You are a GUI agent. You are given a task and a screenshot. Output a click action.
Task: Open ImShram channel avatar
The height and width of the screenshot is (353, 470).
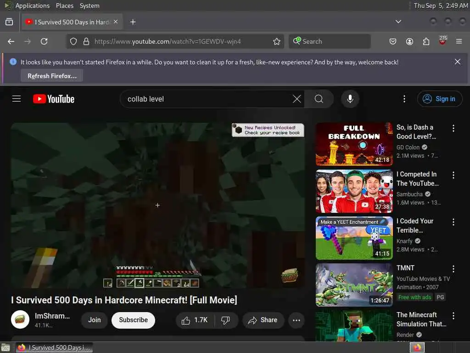20,319
